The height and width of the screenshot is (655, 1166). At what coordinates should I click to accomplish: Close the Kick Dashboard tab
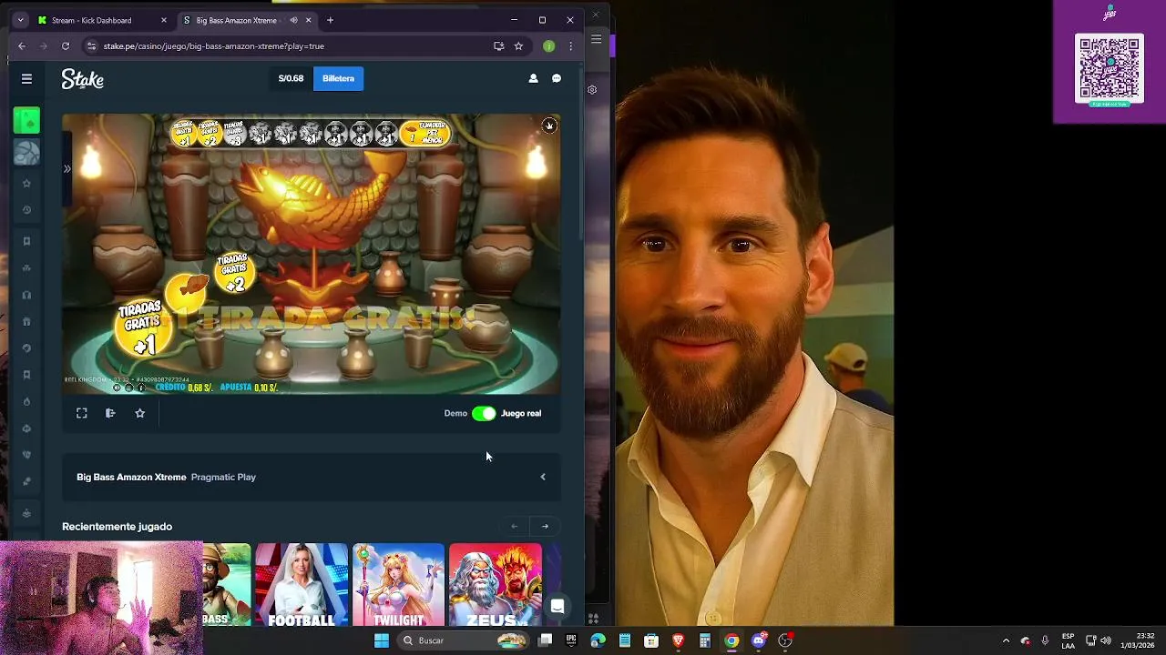(x=164, y=20)
